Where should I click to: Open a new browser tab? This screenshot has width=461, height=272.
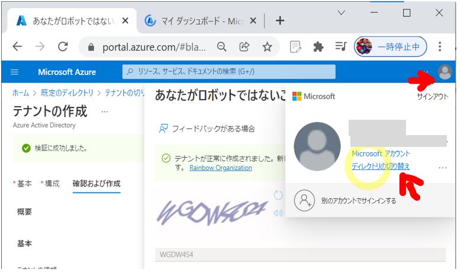pyautogui.click(x=280, y=21)
